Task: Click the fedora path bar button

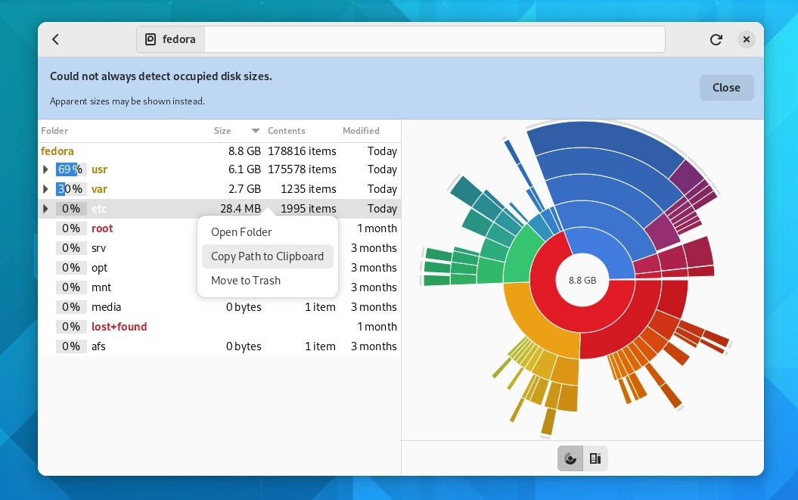Action: pos(170,39)
